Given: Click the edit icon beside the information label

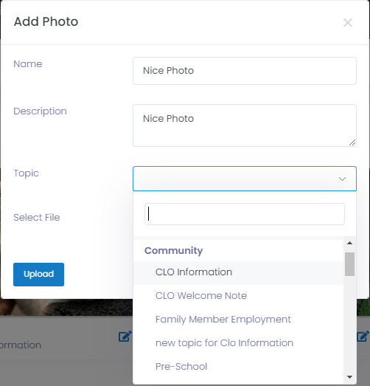Looking at the screenshot, I should coord(125,337).
